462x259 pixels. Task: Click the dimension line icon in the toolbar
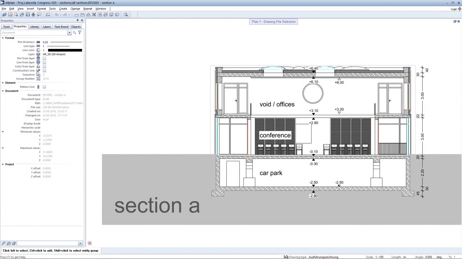point(82,15)
